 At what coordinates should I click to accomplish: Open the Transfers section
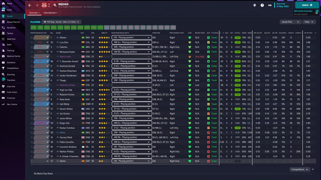pos(11,80)
